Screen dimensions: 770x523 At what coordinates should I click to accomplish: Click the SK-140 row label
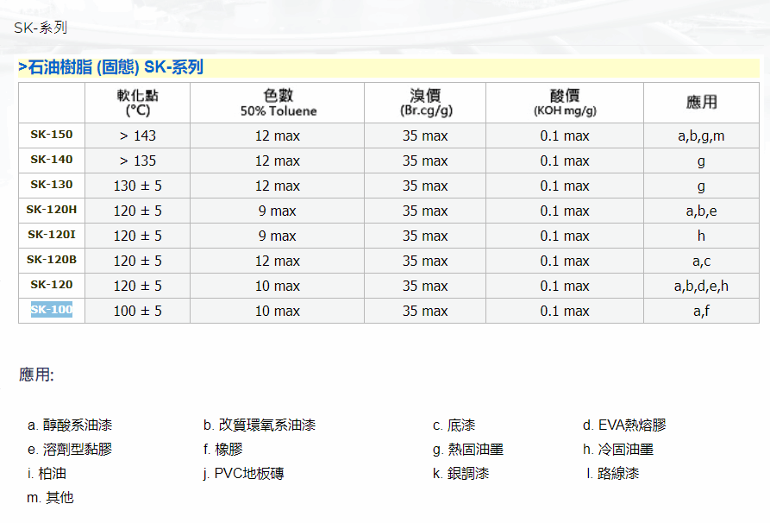click(52, 160)
